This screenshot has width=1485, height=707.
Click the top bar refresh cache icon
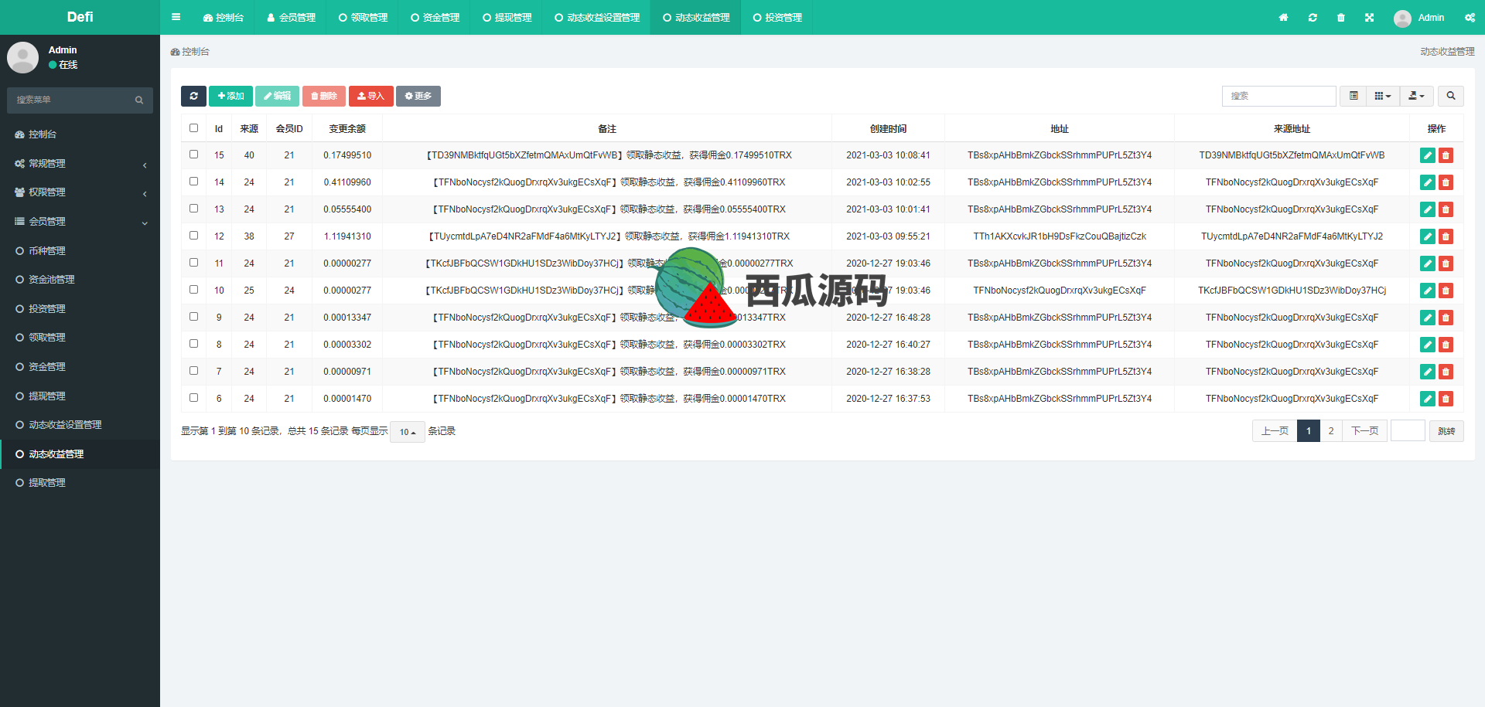[1313, 17]
